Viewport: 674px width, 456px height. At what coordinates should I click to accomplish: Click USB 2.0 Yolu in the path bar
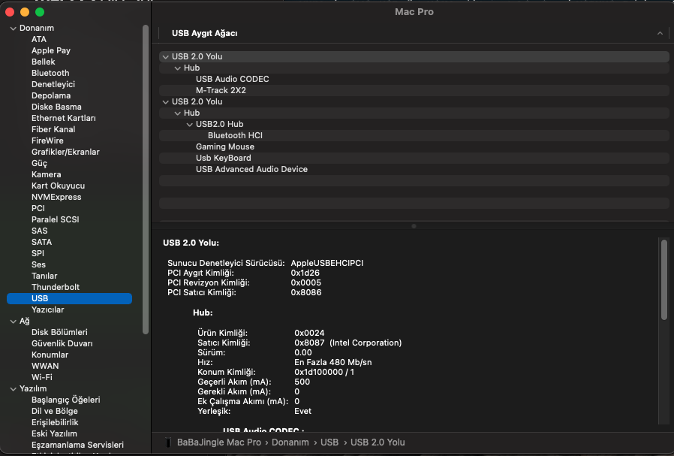[x=378, y=442]
